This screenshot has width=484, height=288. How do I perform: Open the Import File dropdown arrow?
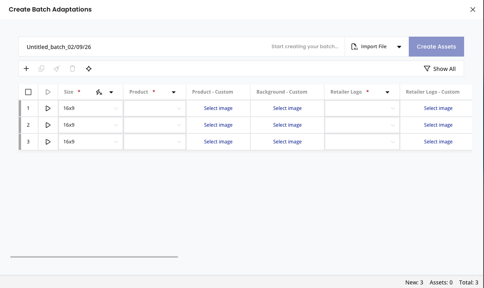pos(399,47)
